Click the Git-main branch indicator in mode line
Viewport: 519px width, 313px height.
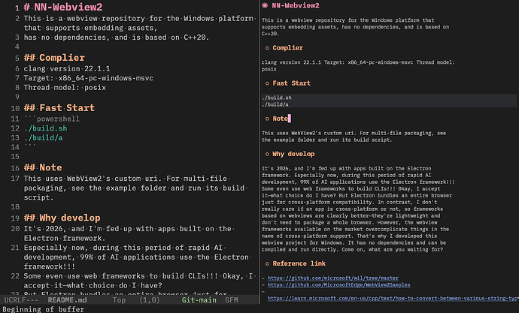click(199, 299)
